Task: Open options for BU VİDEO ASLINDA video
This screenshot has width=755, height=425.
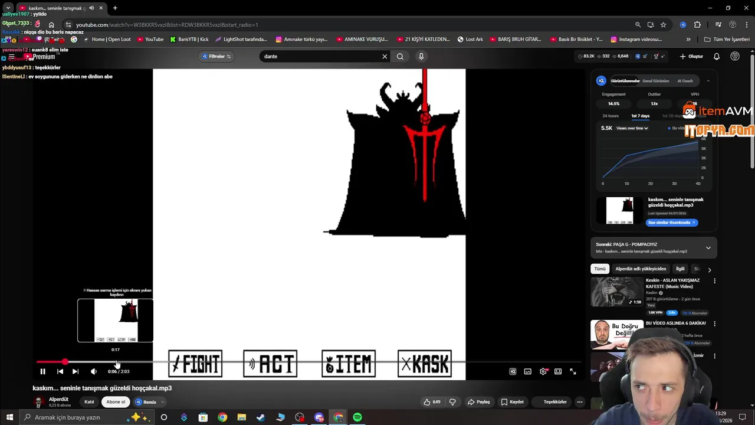Action: [x=714, y=324]
